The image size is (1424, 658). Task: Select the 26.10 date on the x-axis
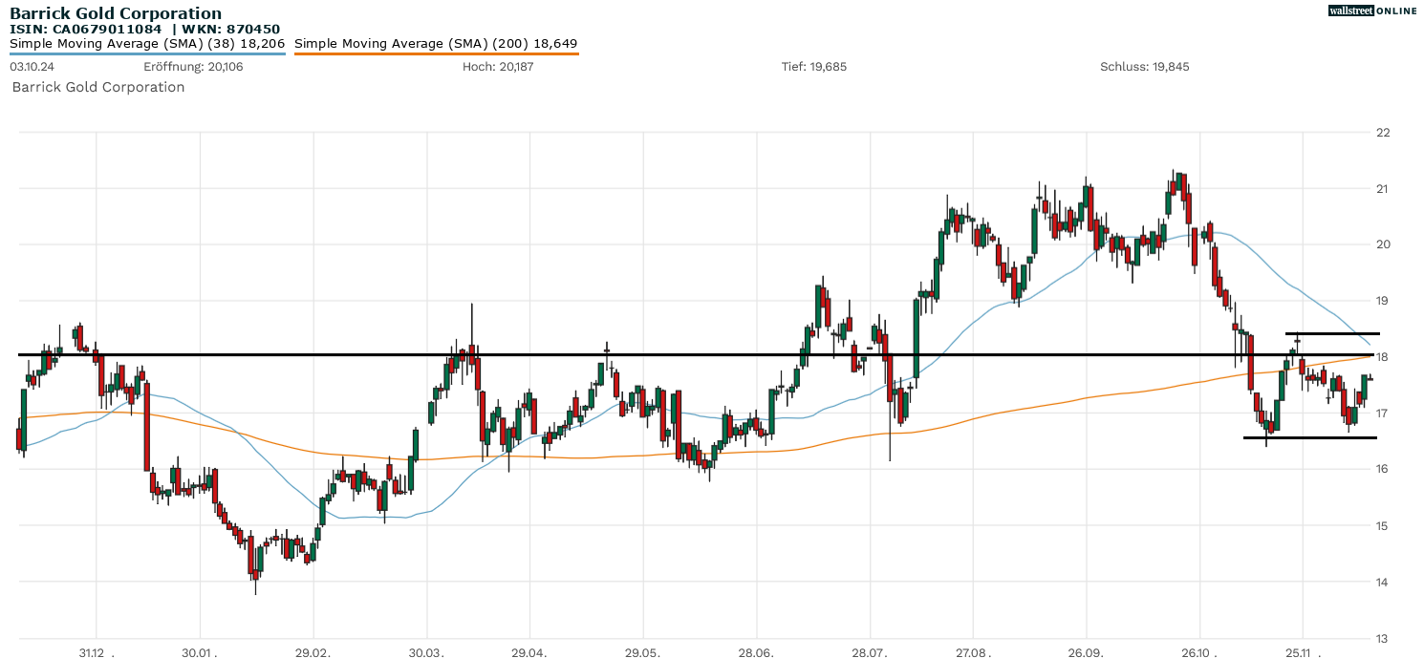pos(1197,650)
